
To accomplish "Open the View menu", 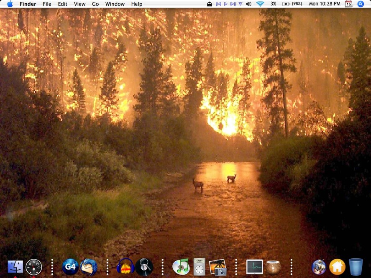I will point(79,4).
